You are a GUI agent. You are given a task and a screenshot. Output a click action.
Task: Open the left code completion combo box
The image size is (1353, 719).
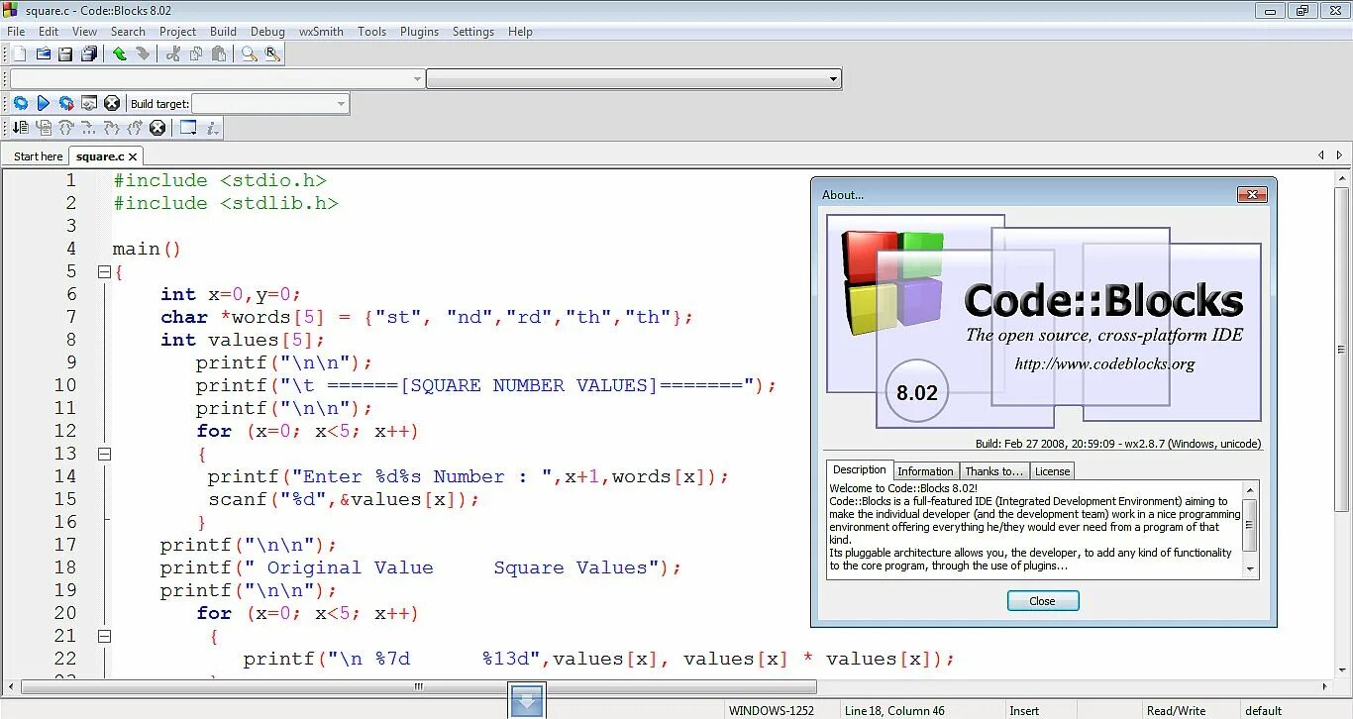click(x=216, y=78)
